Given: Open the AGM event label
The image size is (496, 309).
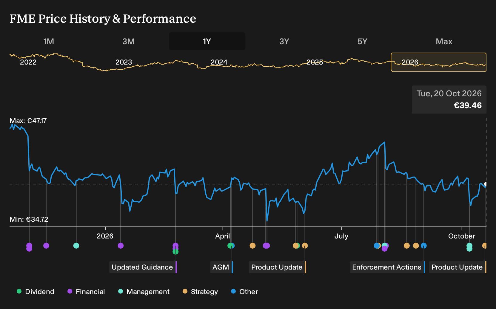Looking at the screenshot, I should point(221,267).
